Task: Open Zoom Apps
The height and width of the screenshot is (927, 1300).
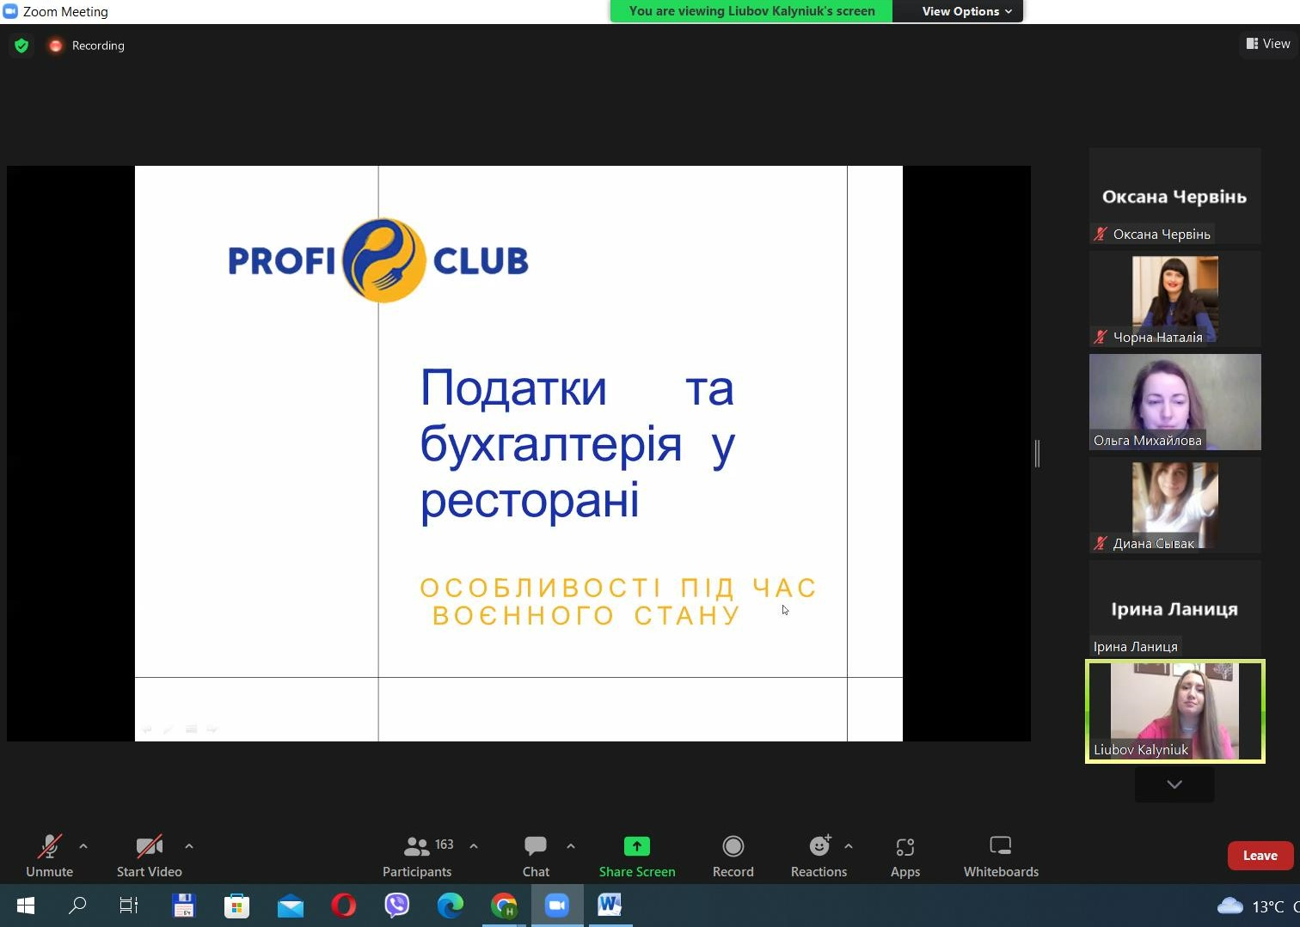Action: point(904,857)
